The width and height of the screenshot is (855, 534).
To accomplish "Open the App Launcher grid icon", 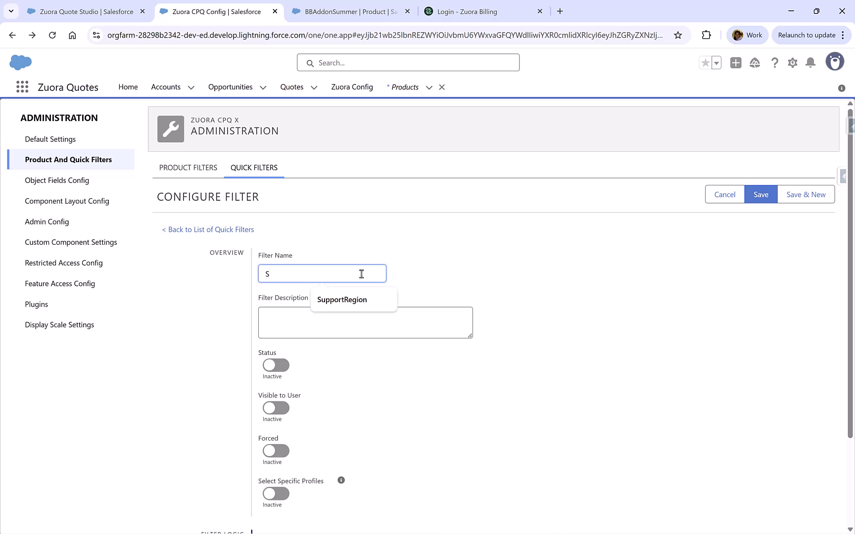I will pos(22,87).
